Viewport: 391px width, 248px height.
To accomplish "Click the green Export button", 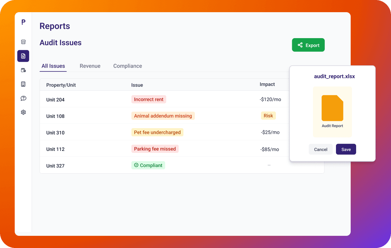I will pos(308,45).
